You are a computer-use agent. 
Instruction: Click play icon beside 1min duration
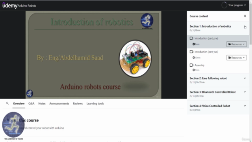pyautogui.click(x=194, y=70)
